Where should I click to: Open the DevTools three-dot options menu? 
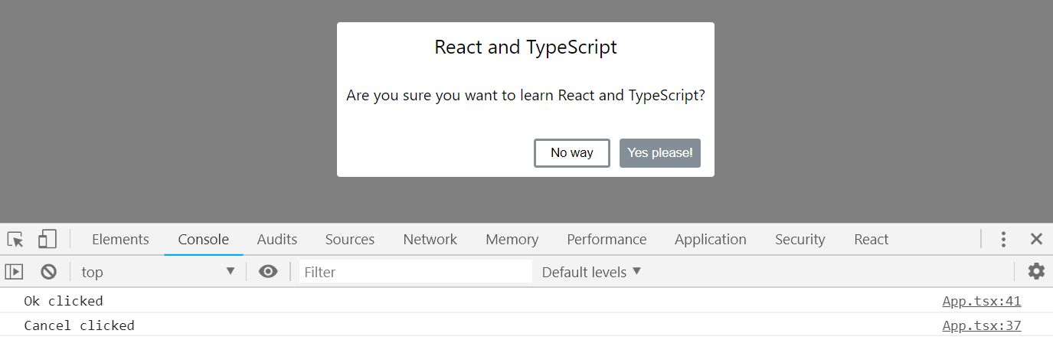1003,240
